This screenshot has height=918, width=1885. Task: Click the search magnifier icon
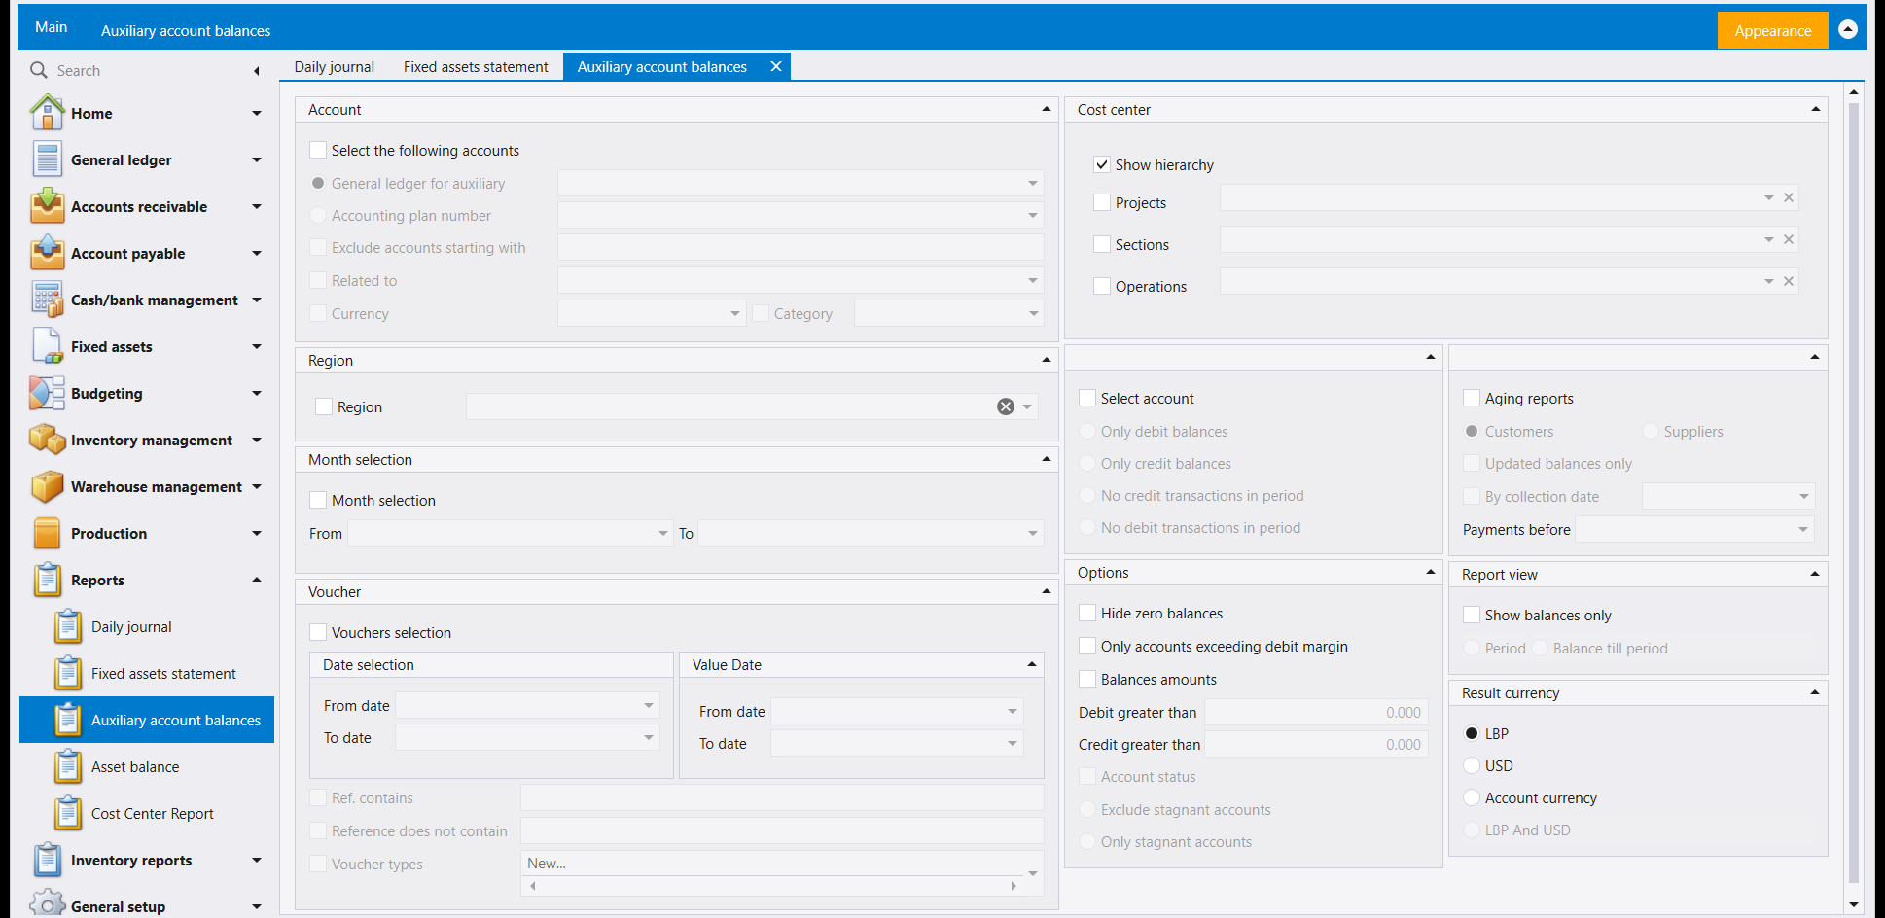point(39,70)
